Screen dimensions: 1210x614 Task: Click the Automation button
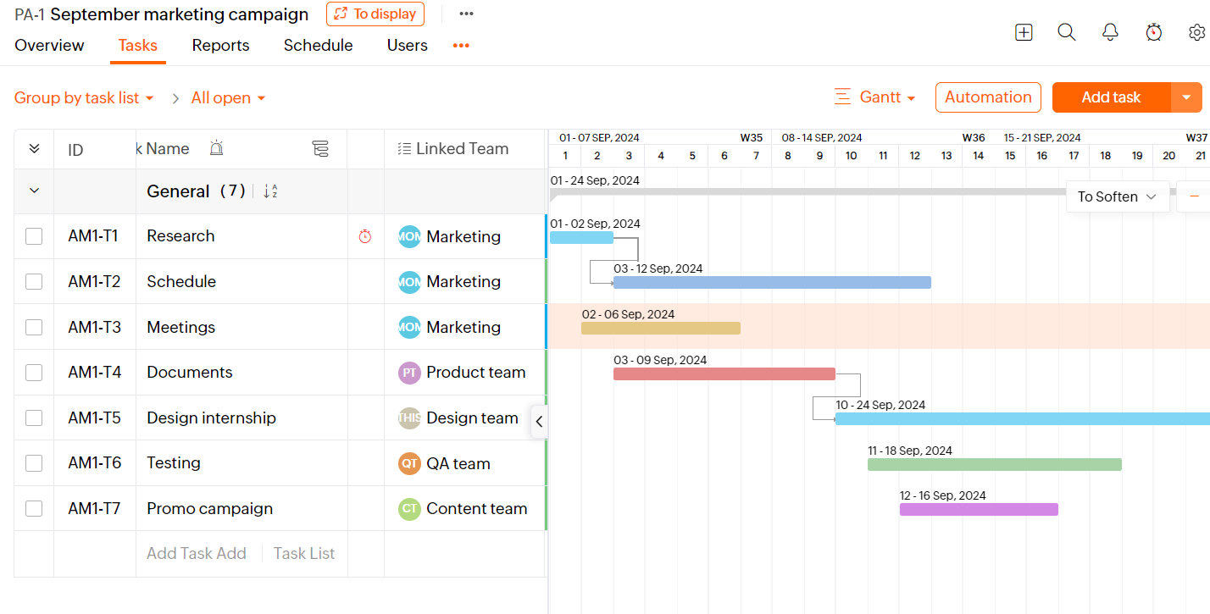[988, 97]
